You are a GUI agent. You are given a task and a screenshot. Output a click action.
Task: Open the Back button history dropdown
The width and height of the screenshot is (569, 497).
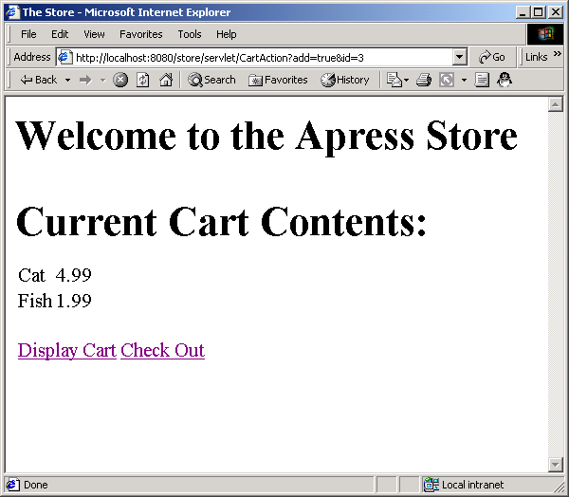(68, 80)
